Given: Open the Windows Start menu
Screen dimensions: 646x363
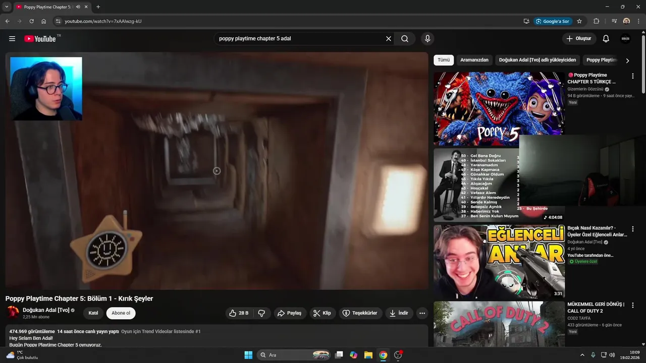Looking at the screenshot, I should [248, 355].
